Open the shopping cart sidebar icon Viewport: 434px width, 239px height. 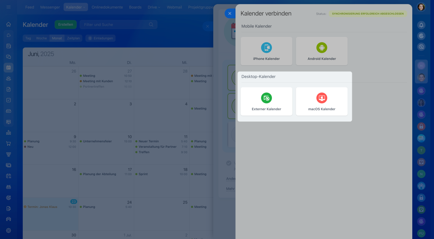[8, 144]
